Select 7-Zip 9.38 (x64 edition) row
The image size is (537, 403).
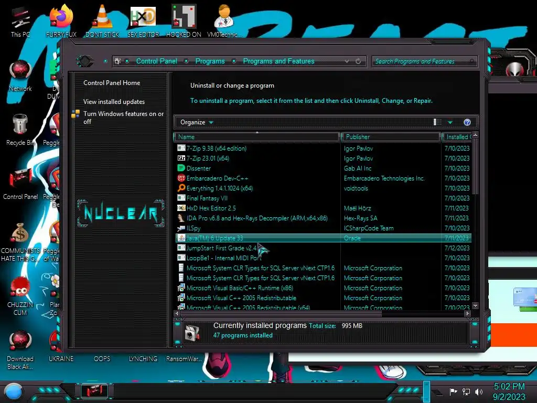323,149
